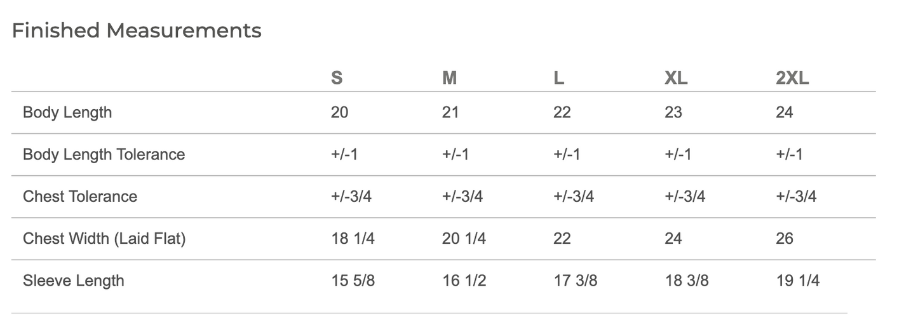Click the XL sleeve length value 18 3/8
Viewport: 918px width, 332px height.
tap(687, 280)
